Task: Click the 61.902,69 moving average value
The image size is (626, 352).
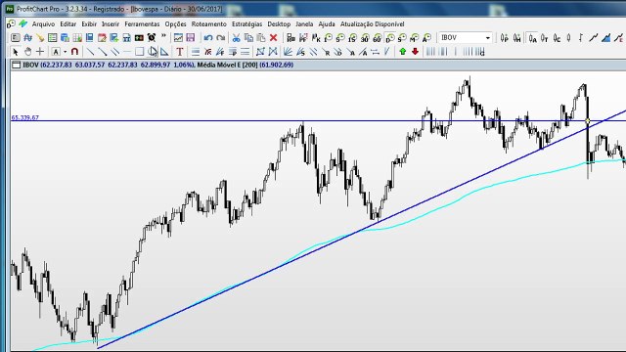Action: (x=276, y=65)
